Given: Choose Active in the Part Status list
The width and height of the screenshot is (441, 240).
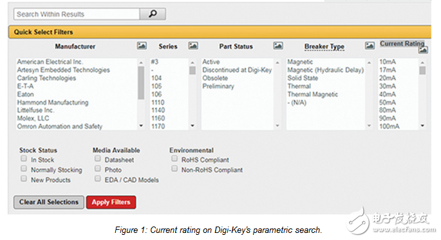Looking at the screenshot, I should coord(211,62).
